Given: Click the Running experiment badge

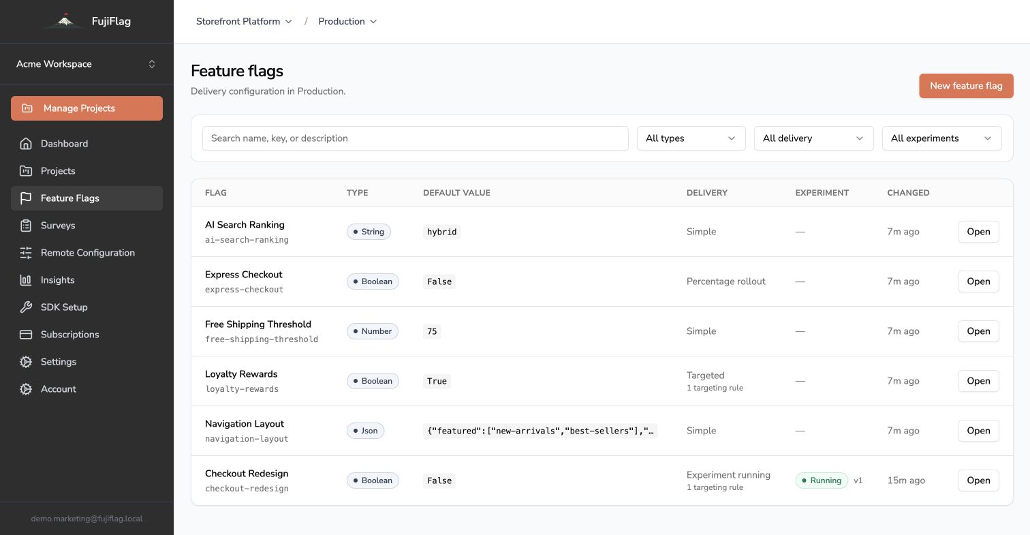Looking at the screenshot, I should click(822, 480).
